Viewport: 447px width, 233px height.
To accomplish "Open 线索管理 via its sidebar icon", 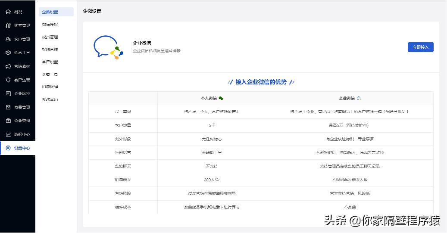I will 8,26.
